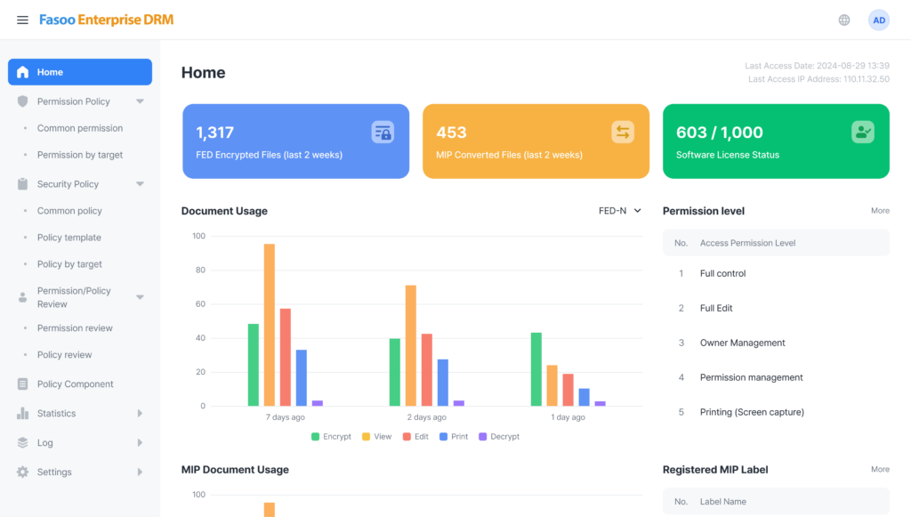
Task: Click the MIP Converted Files swap icon
Action: (623, 133)
